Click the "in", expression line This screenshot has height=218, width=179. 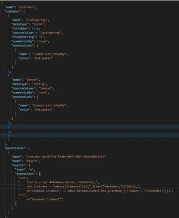pyautogui.click(x=23, y=195)
